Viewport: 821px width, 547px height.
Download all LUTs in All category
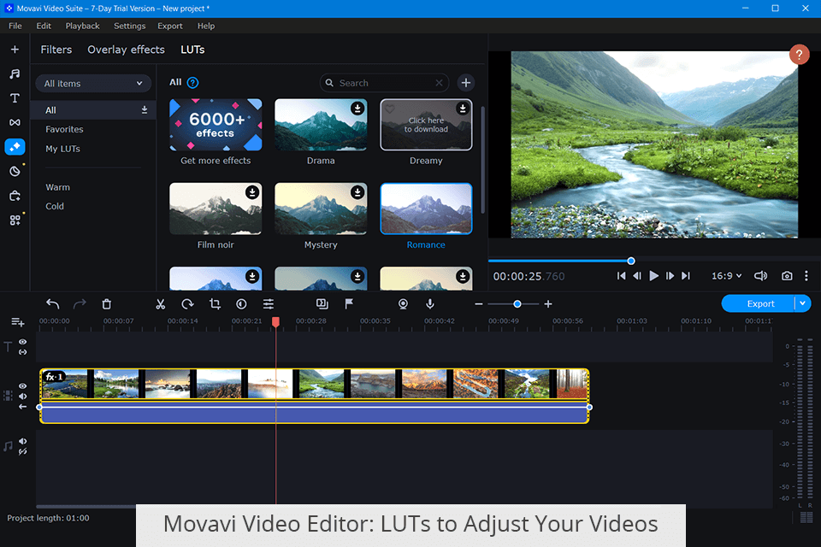click(145, 110)
